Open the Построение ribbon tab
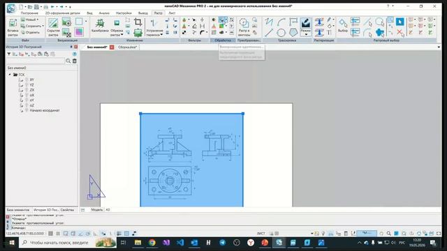 point(29,13)
